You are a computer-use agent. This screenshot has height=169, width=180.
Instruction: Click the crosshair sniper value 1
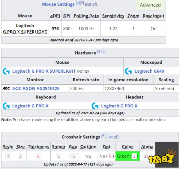tap(59, 156)
